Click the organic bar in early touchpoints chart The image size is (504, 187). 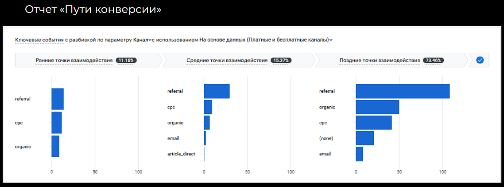(x=55, y=146)
